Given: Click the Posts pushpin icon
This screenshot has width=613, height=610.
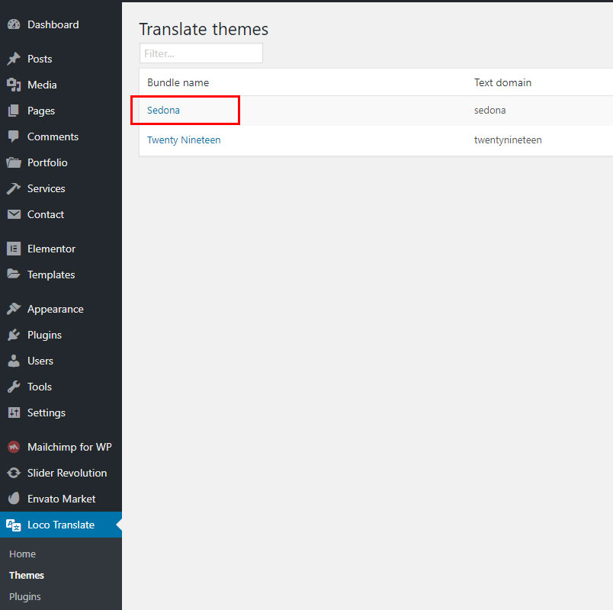Looking at the screenshot, I should click(14, 59).
